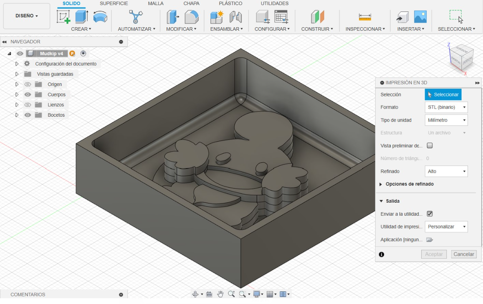Collapse the Navegador panel with minus button

pyautogui.click(x=121, y=42)
